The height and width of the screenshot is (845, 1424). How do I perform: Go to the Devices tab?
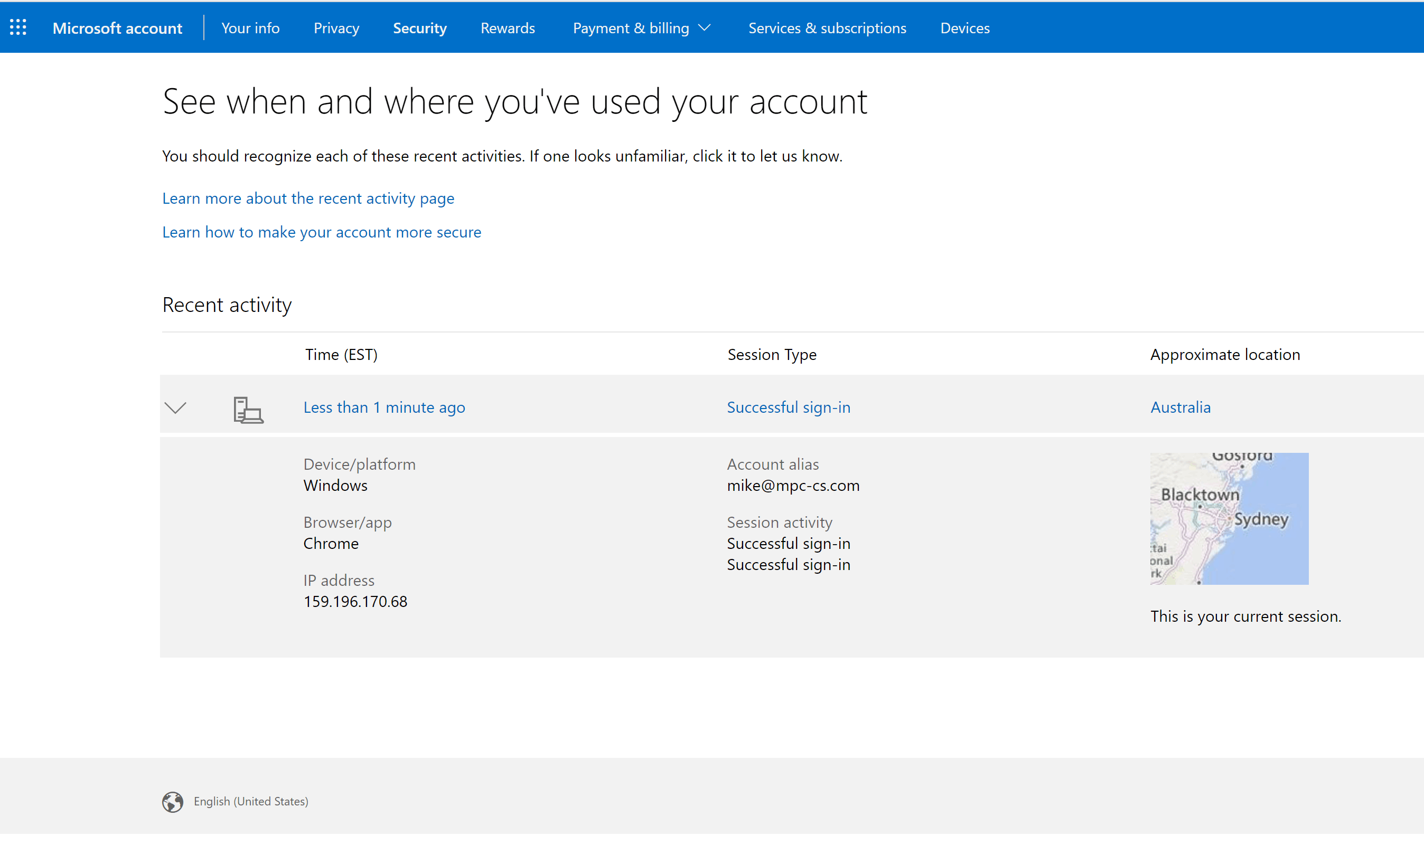tap(964, 28)
